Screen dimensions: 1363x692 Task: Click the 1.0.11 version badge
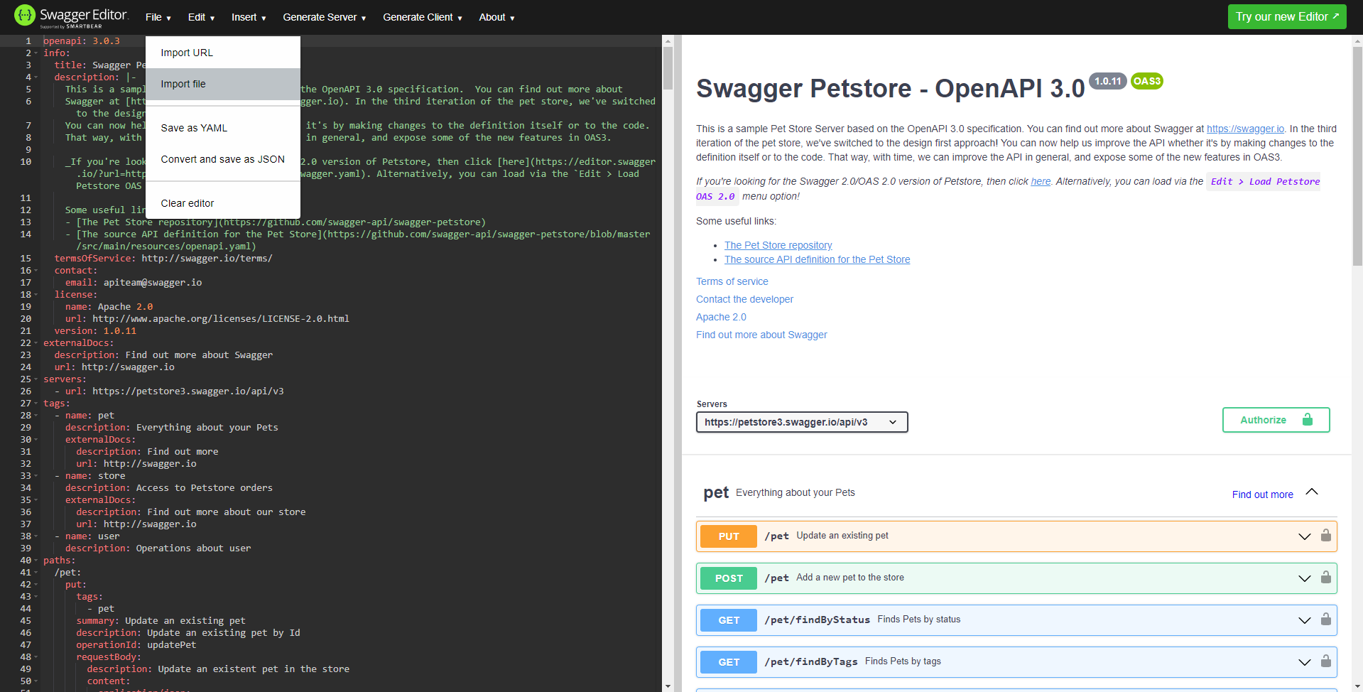point(1107,81)
